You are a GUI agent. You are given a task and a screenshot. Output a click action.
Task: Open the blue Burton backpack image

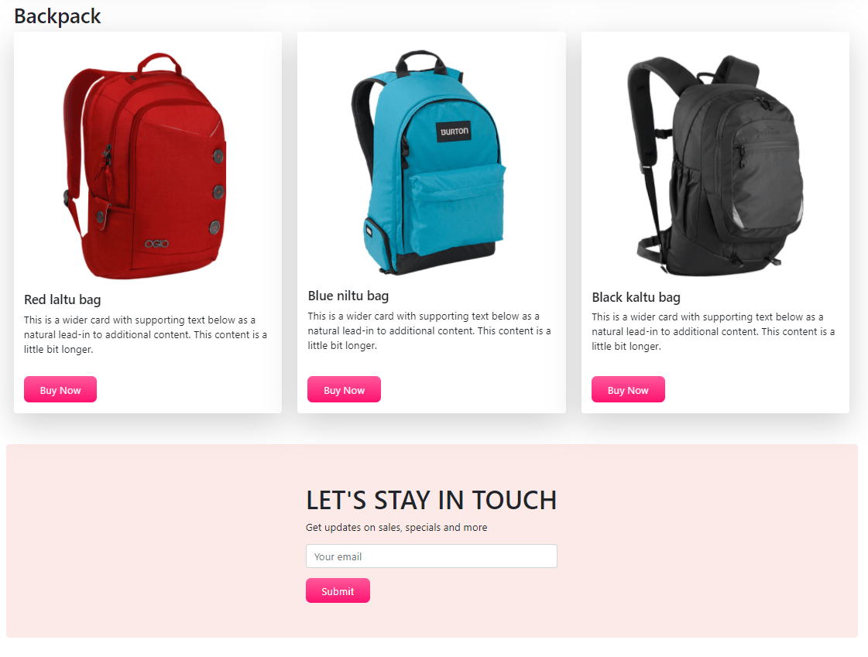430,163
